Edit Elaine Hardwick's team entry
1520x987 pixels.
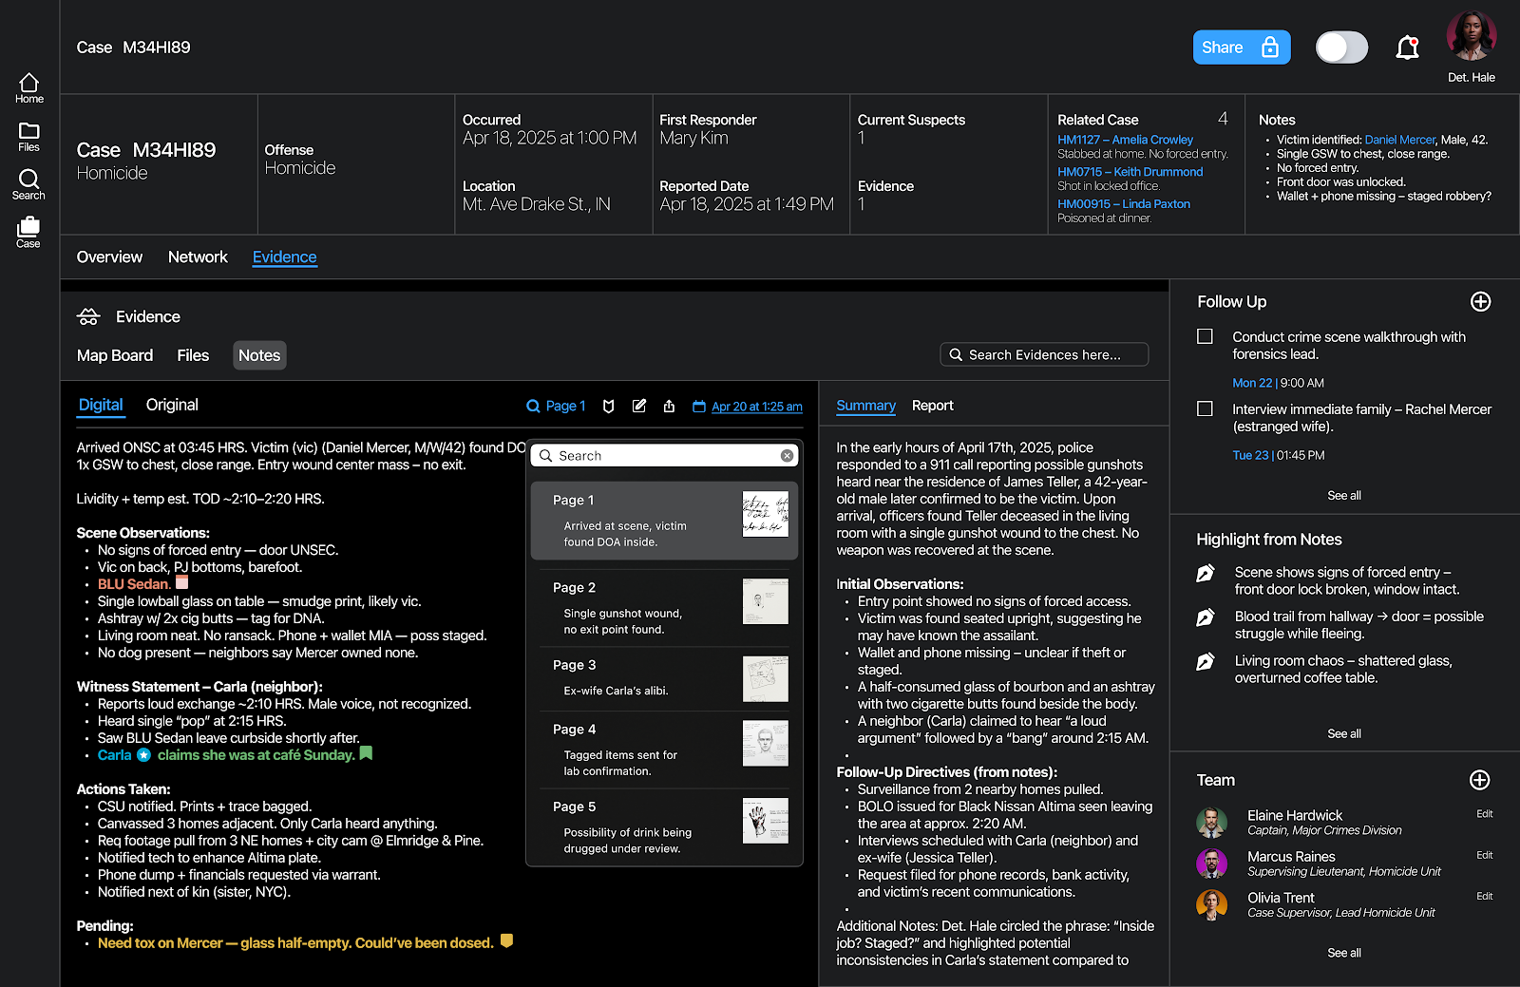1484,814
